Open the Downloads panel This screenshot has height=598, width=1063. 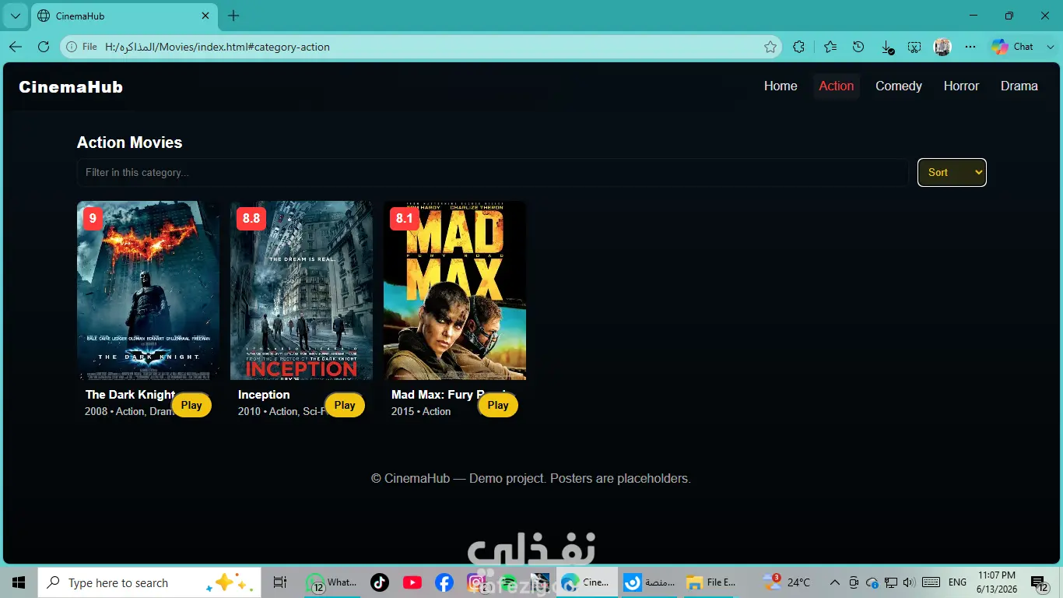(x=887, y=47)
